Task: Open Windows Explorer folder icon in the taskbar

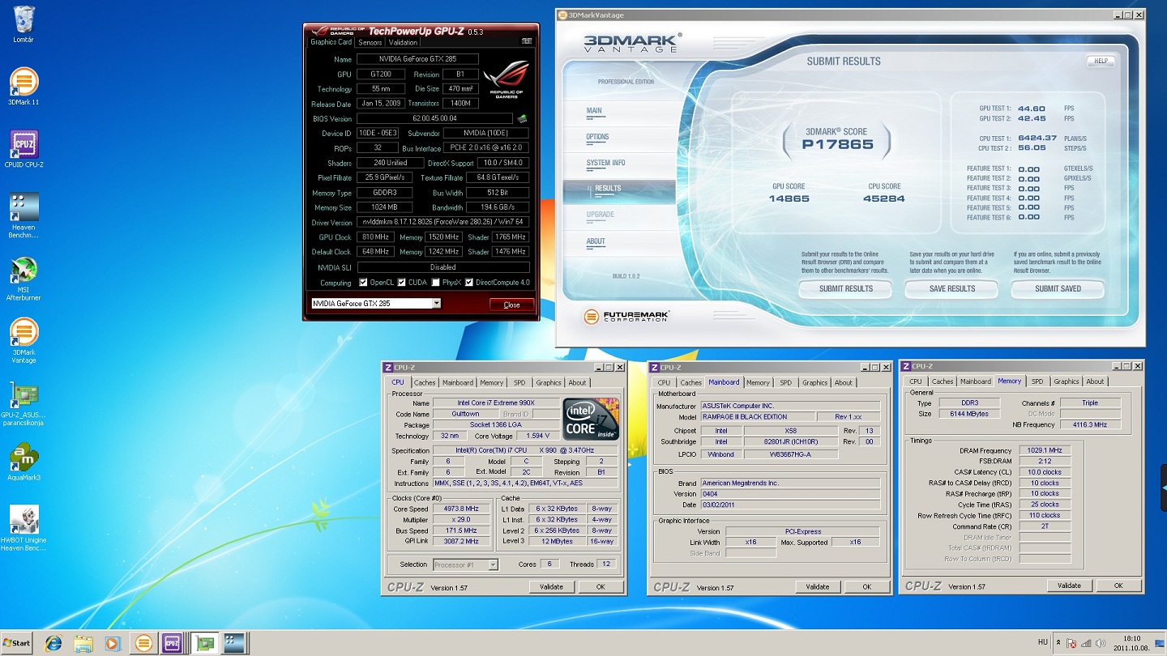Action: pos(83,643)
